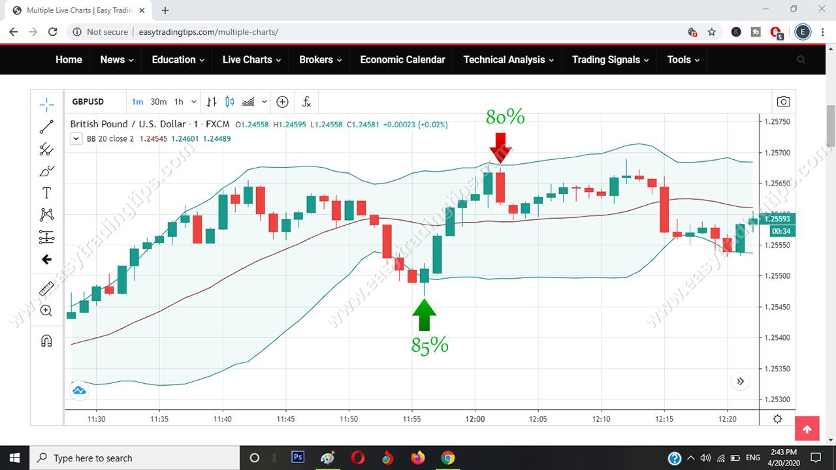The height and width of the screenshot is (470, 836).
Task: Select the XABCD pattern tool
Action: (x=46, y=214)
